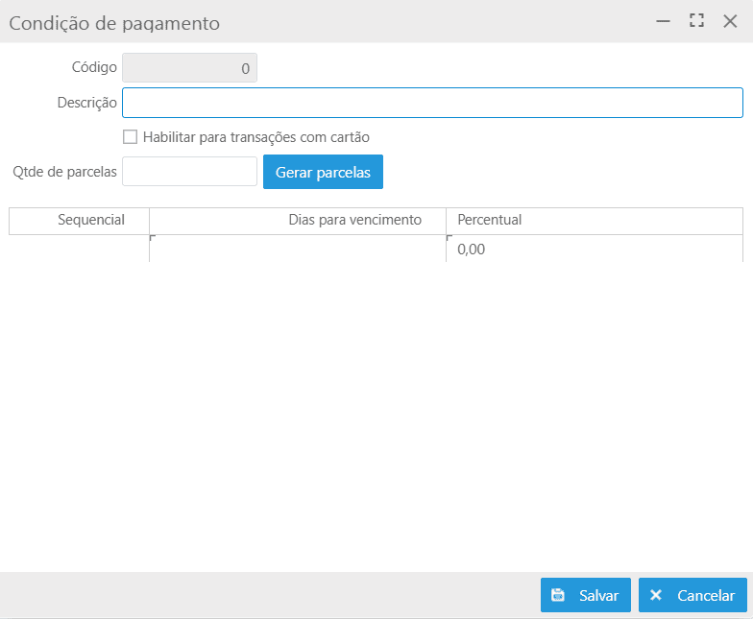Click the Condição de pagamento title text
Viewport: 753px width, 619px height.
pyautogui.click(x=114, y=21)
